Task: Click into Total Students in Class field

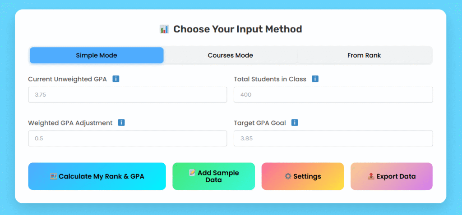Action: coord(333,95)
